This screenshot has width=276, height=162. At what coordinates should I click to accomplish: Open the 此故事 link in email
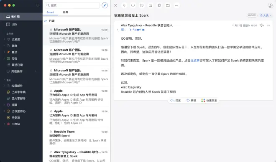click(x=195, y=61)
